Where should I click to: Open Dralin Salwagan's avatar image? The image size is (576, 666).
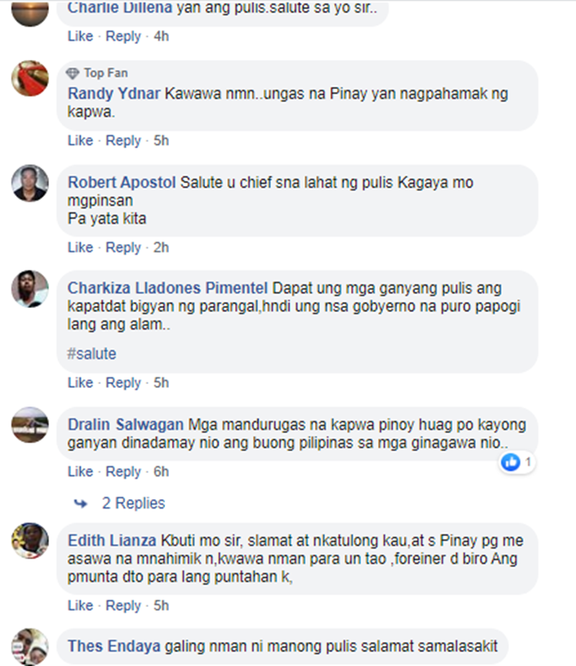coord(30,425)
